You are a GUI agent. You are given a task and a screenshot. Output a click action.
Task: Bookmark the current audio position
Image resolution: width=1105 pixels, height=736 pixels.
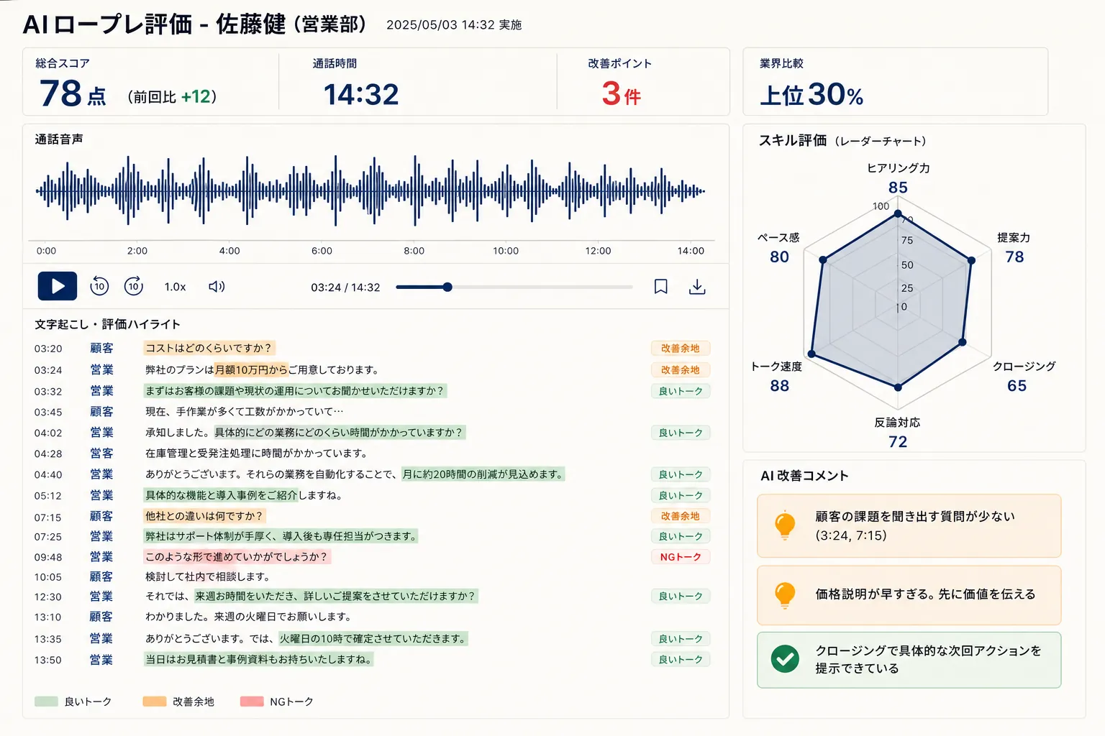coord(660,287)
